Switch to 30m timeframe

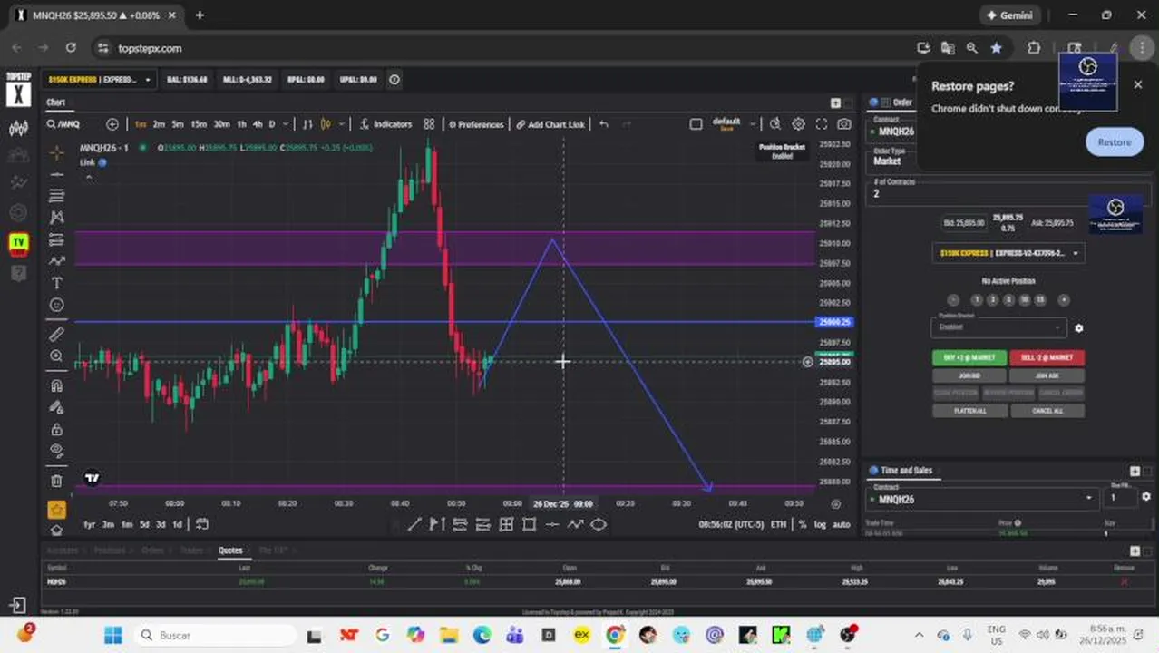click(221, 124)
